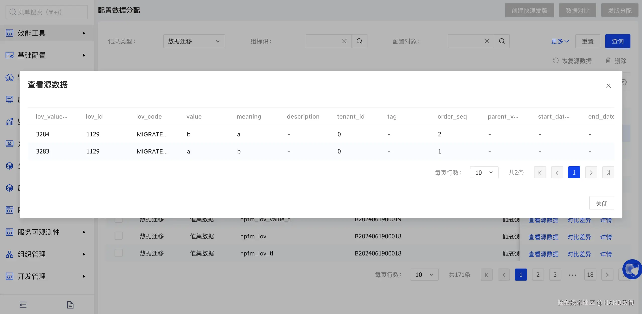Click the 关闭 button in dialog
Image resolution: width=642 pixels, height=314 pixels.
pos(602,203)
